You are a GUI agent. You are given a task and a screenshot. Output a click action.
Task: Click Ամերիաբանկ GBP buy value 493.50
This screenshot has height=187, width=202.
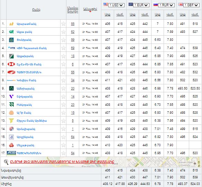(183, 88)
